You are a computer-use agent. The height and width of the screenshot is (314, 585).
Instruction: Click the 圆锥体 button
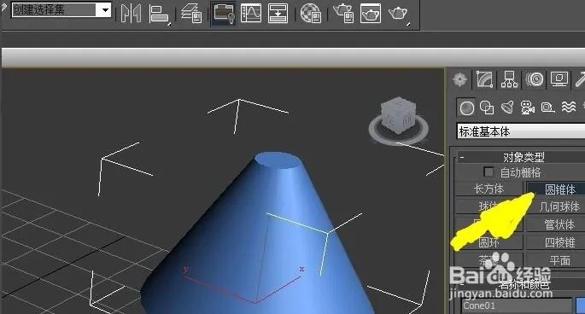click(556, 189)
